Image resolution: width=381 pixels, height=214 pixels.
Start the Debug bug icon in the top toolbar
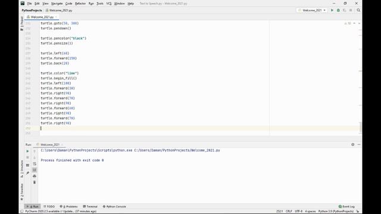(x=338, y=10)
